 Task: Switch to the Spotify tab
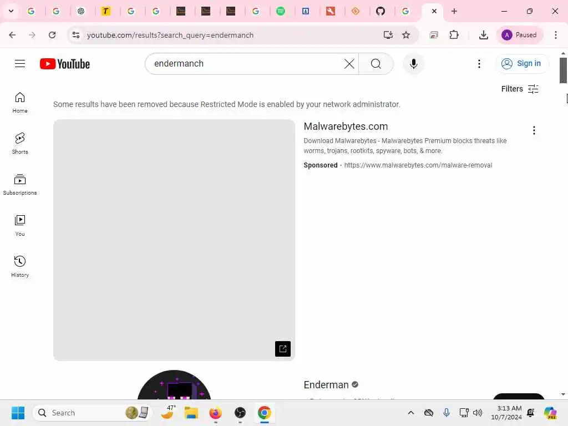point(280,11)
